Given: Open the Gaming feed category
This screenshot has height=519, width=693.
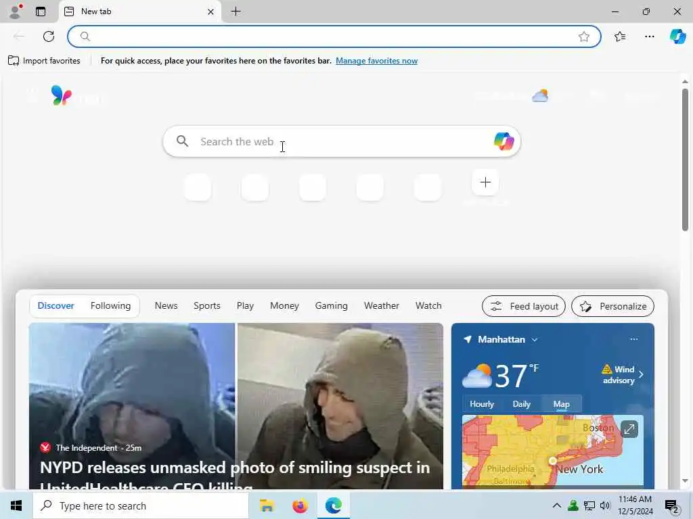Looking at the screenshot, I should [332, 306].
